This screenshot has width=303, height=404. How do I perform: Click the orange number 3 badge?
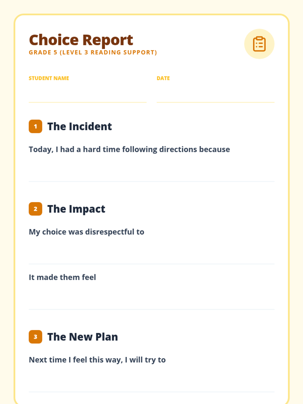coord(35,337)
